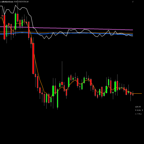Click the NSE CYIENTDLM chart title
Viewport: 144px width, 144px height.
(x=21, y=2)
